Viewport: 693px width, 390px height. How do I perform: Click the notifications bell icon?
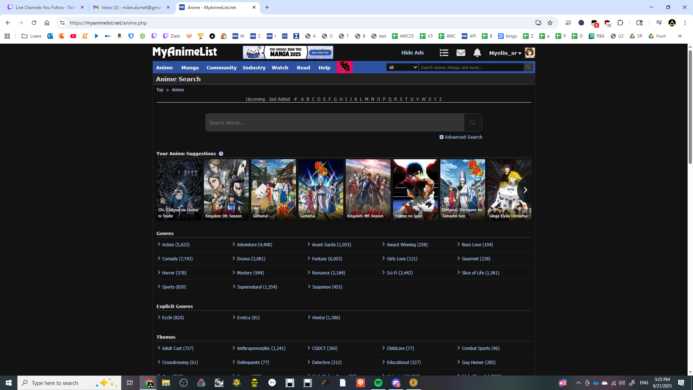point(477,53)
